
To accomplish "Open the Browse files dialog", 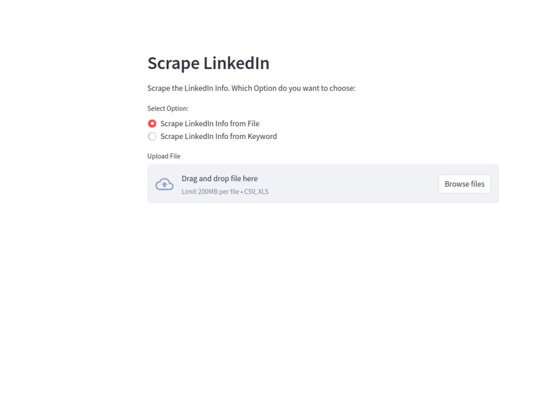I will (x=464, y=184).
